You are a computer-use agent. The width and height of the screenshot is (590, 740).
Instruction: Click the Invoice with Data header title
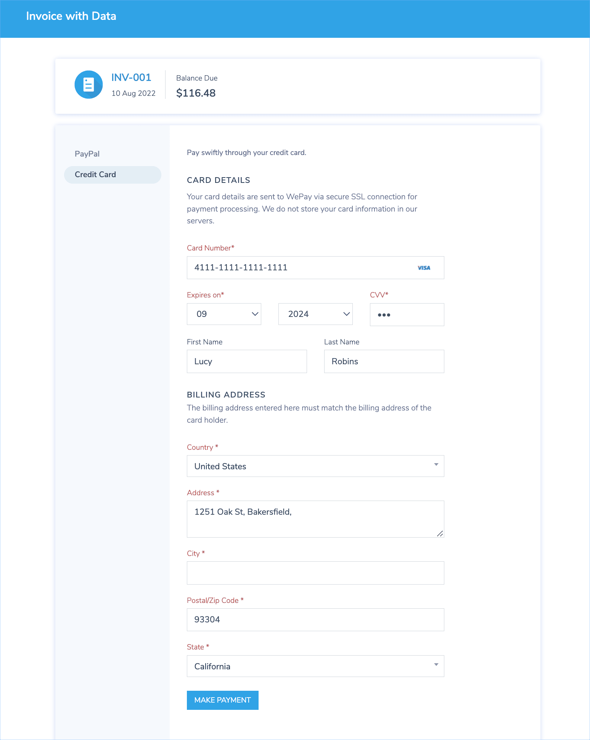pyautogui.click(x=71, y=16)
